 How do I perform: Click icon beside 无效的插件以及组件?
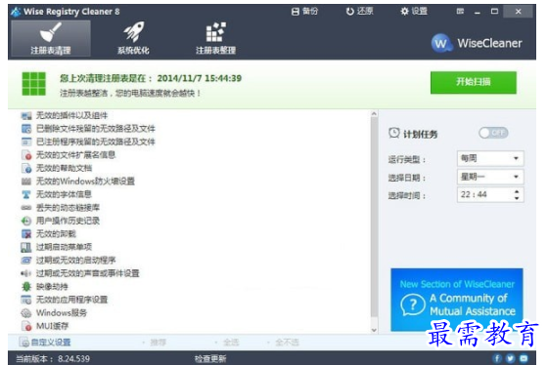(26, 115)
